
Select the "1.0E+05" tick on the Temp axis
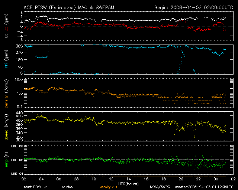pyautogui.click(x=17, y=160)
